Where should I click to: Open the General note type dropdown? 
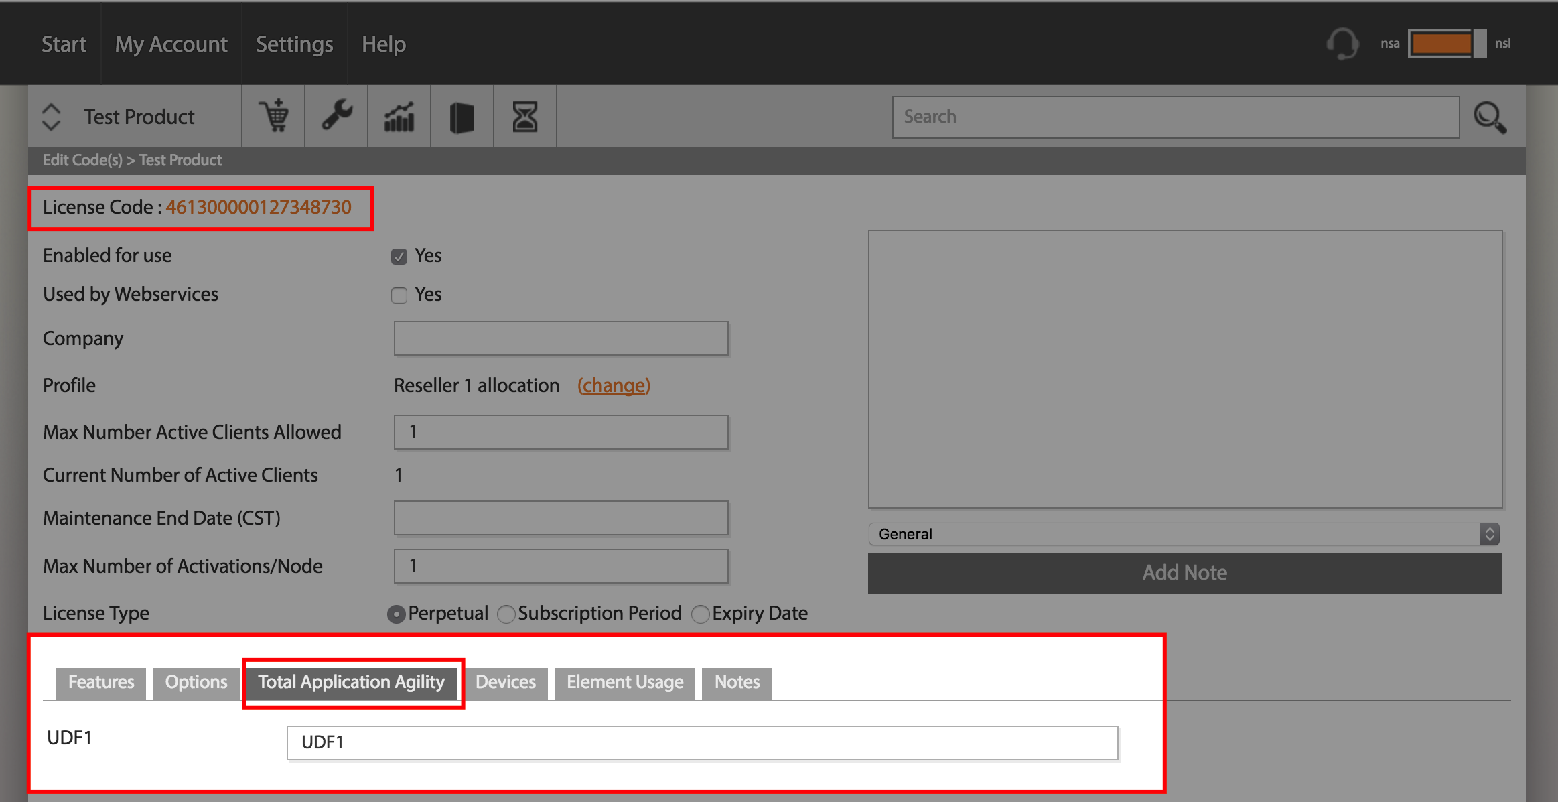(x=1184, y=534)
